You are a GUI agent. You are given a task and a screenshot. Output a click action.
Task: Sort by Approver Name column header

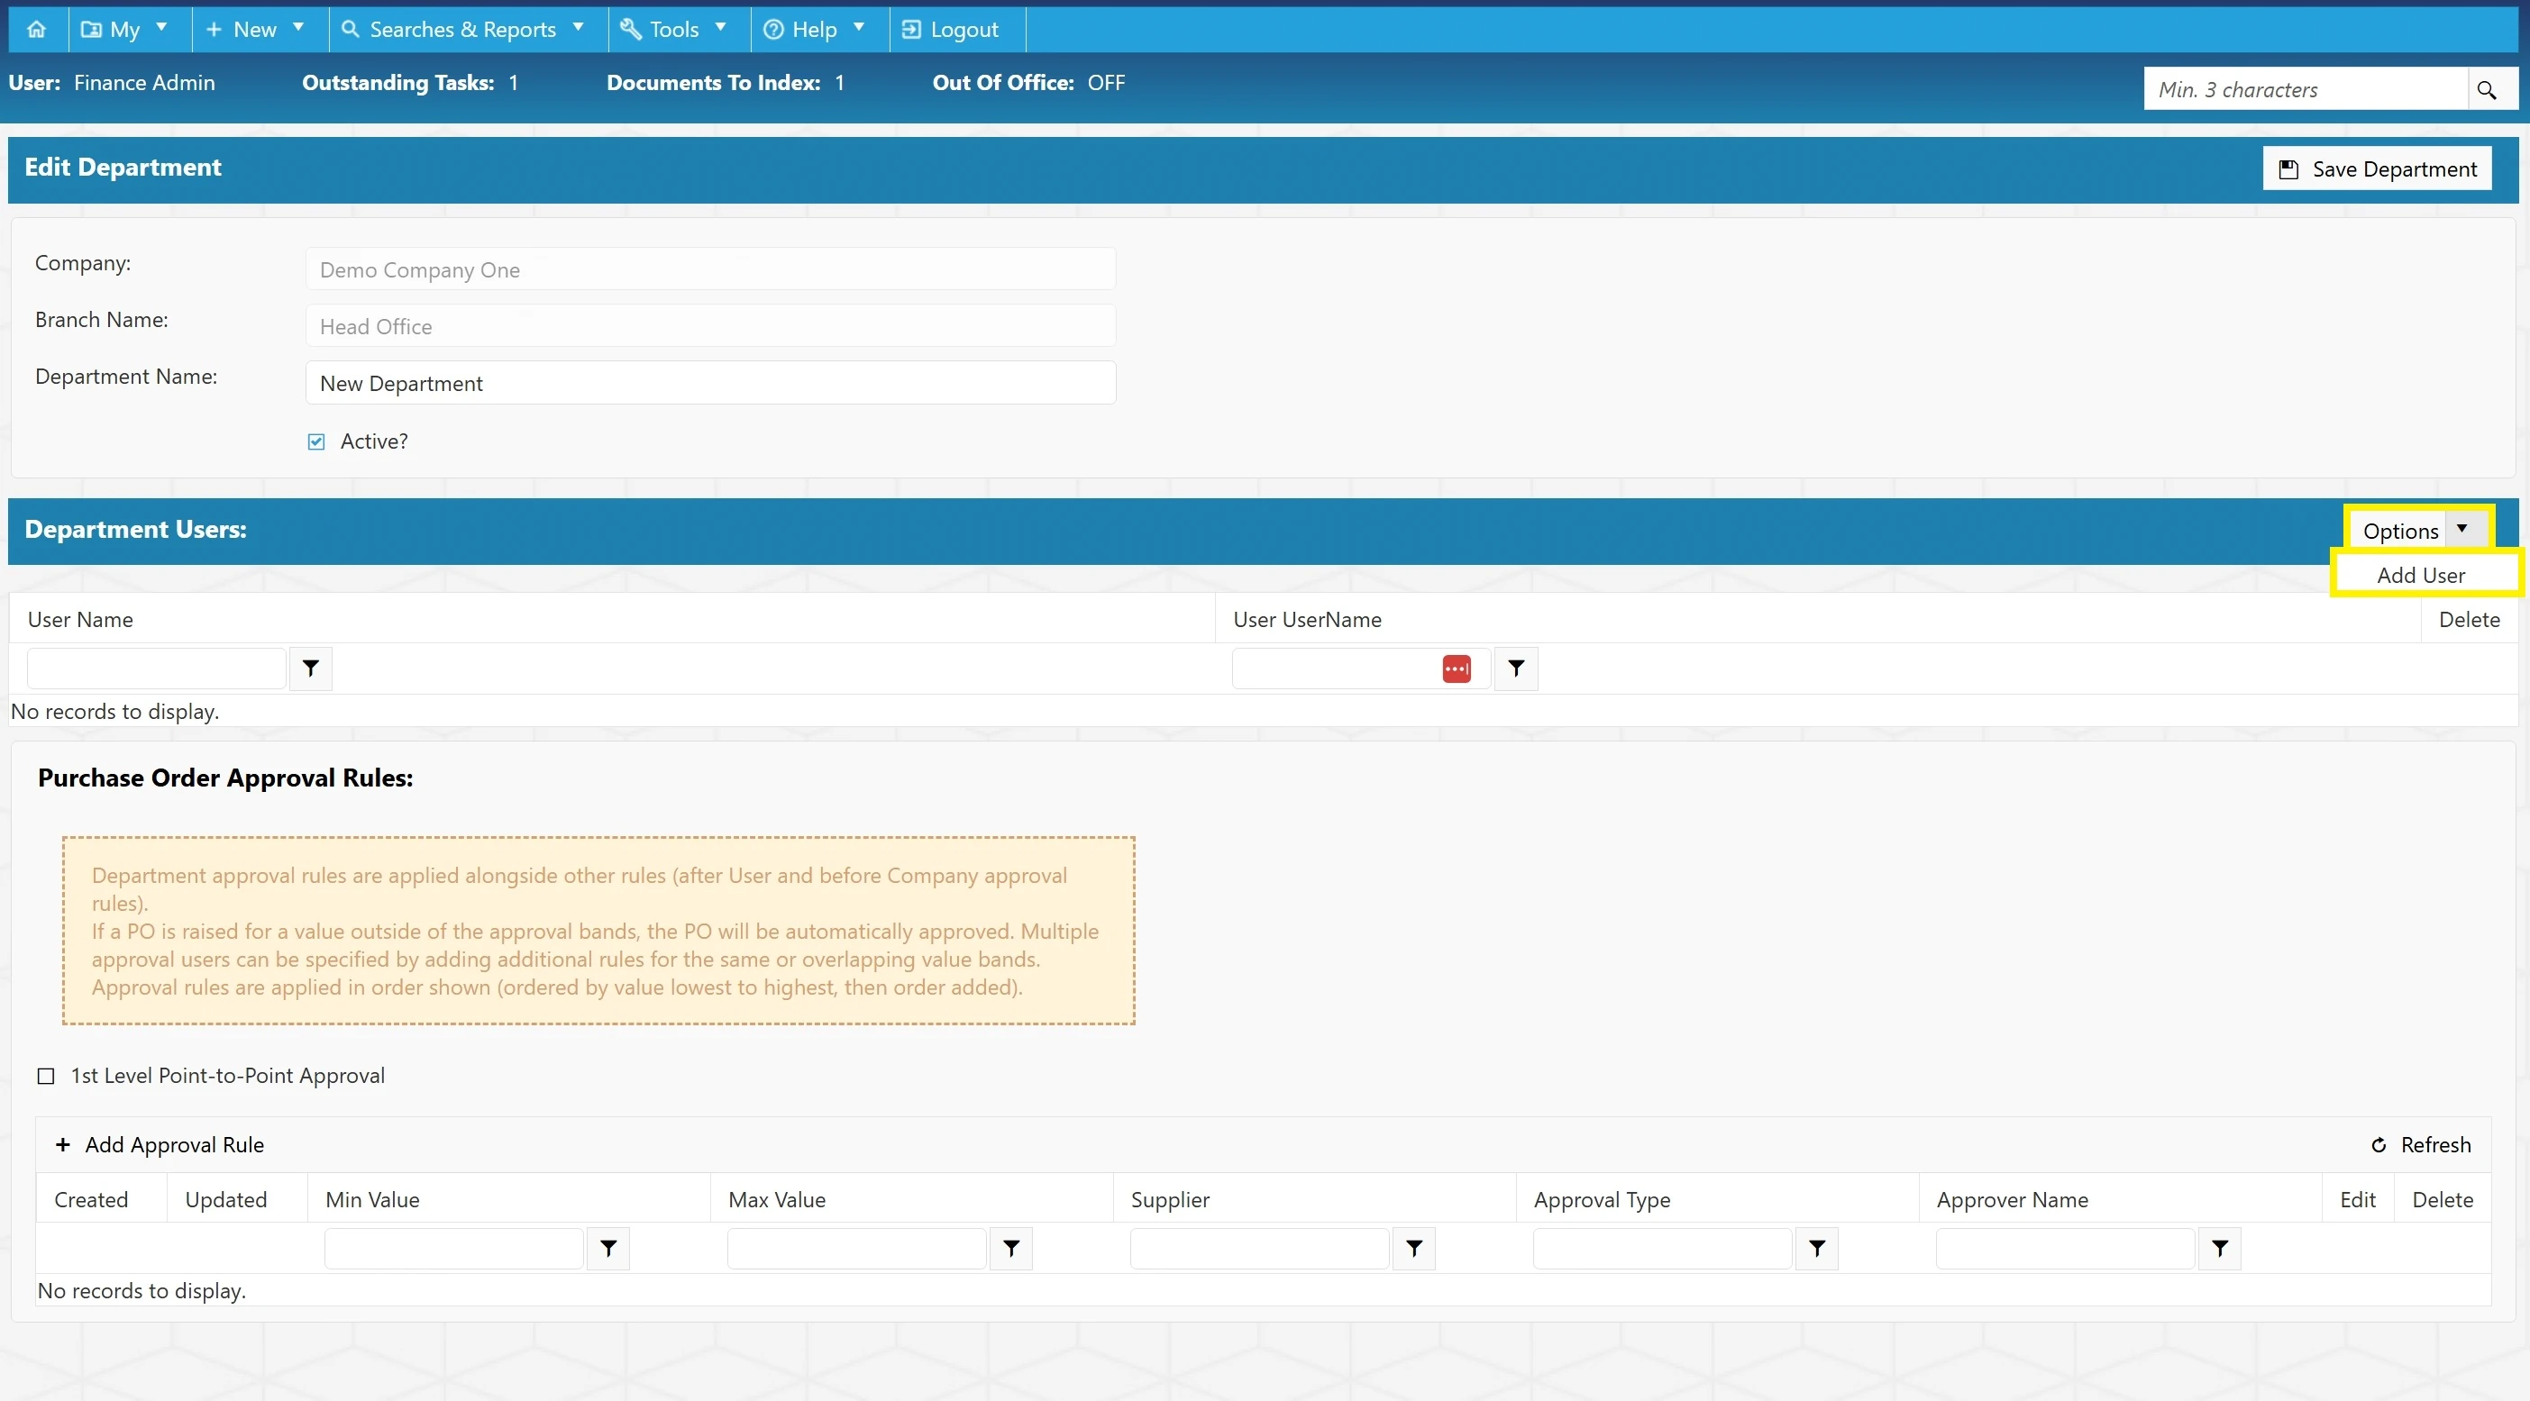[2013, 1200]
